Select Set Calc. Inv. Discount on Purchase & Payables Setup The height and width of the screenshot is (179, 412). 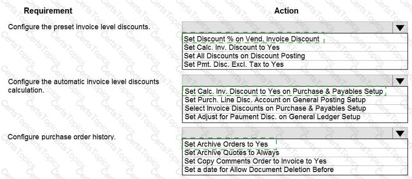(x=284, y=91)
